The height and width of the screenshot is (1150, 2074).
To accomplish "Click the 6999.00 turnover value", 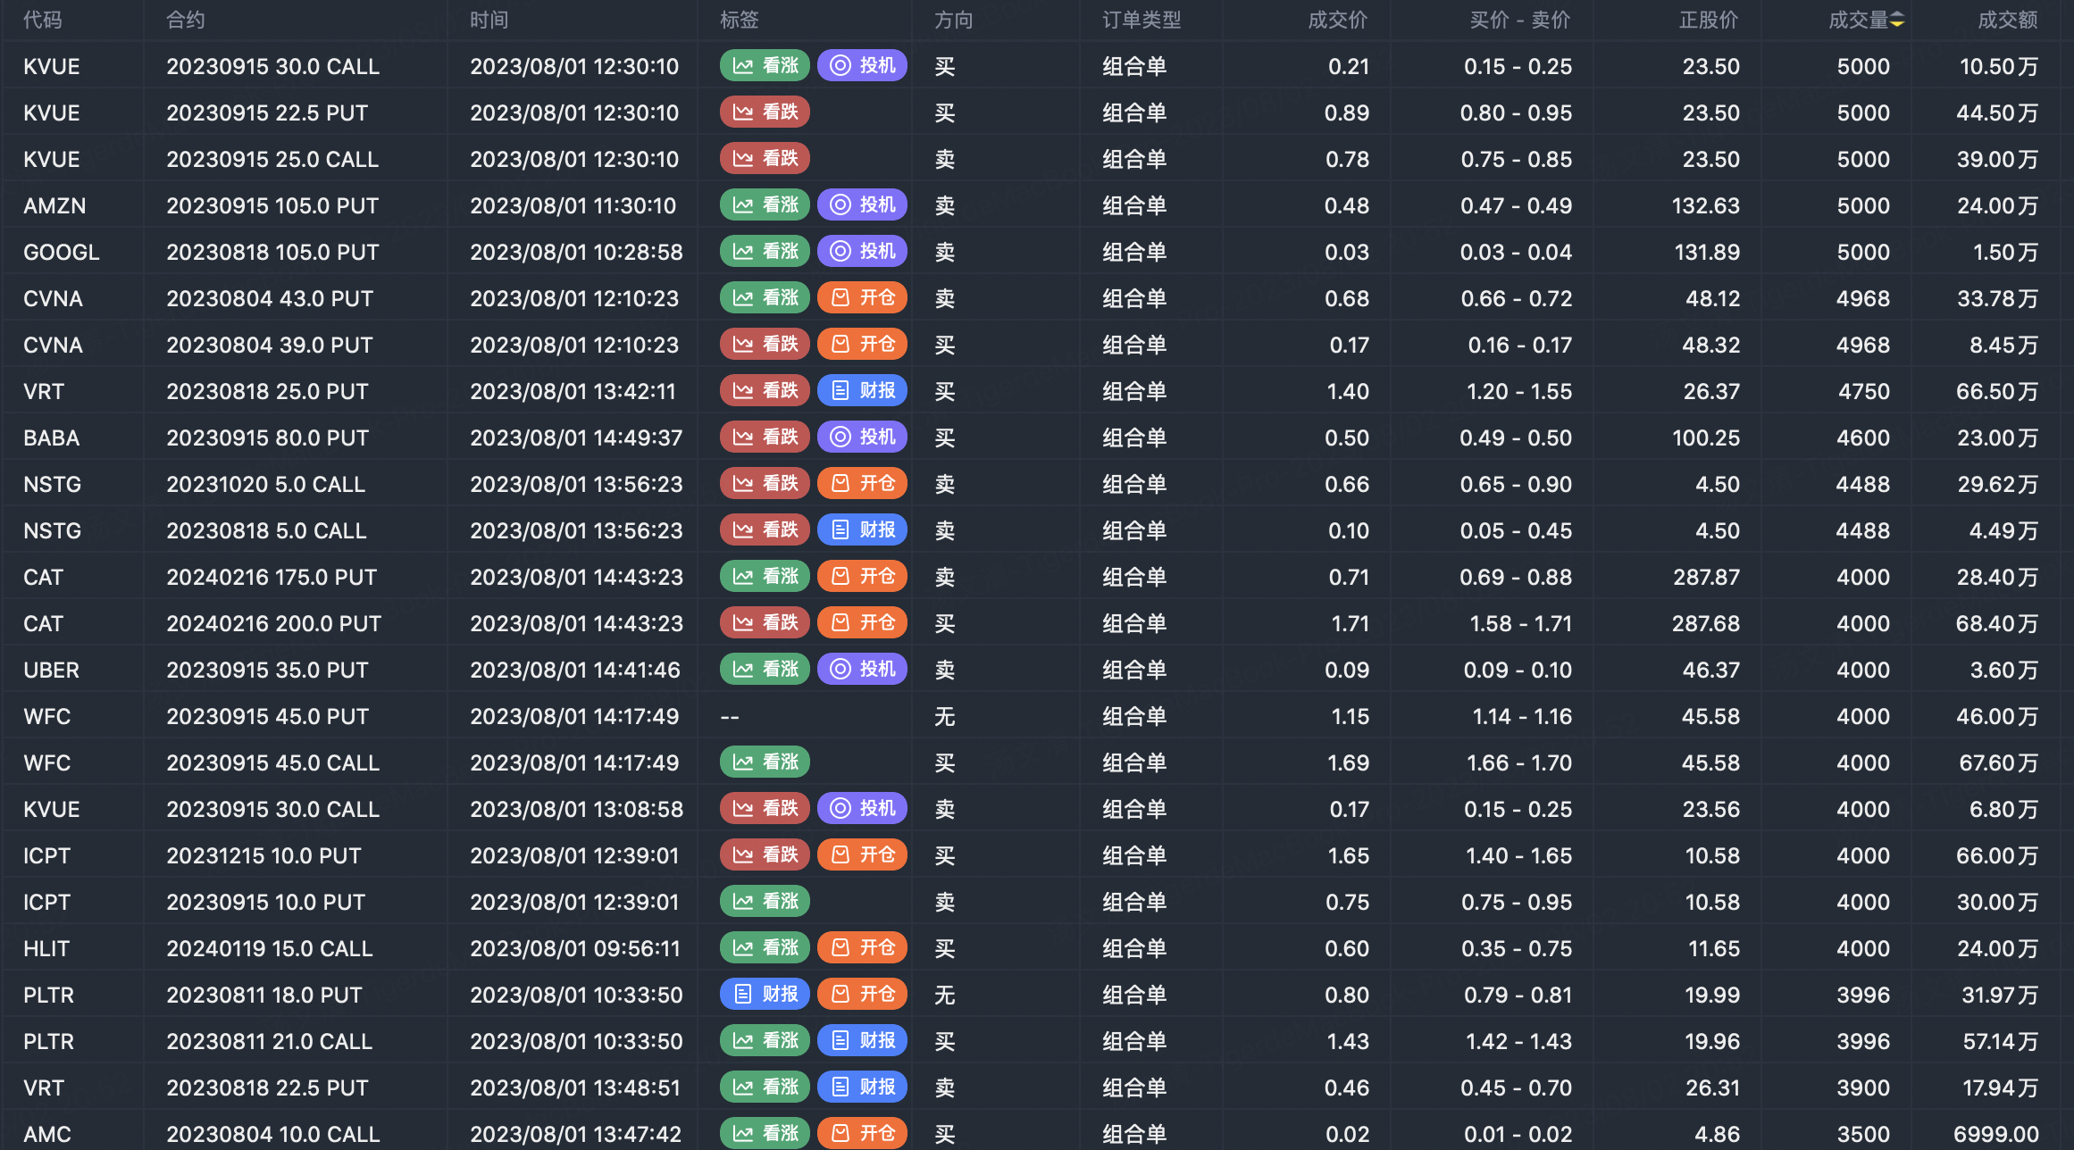I will (1996, 1134).
